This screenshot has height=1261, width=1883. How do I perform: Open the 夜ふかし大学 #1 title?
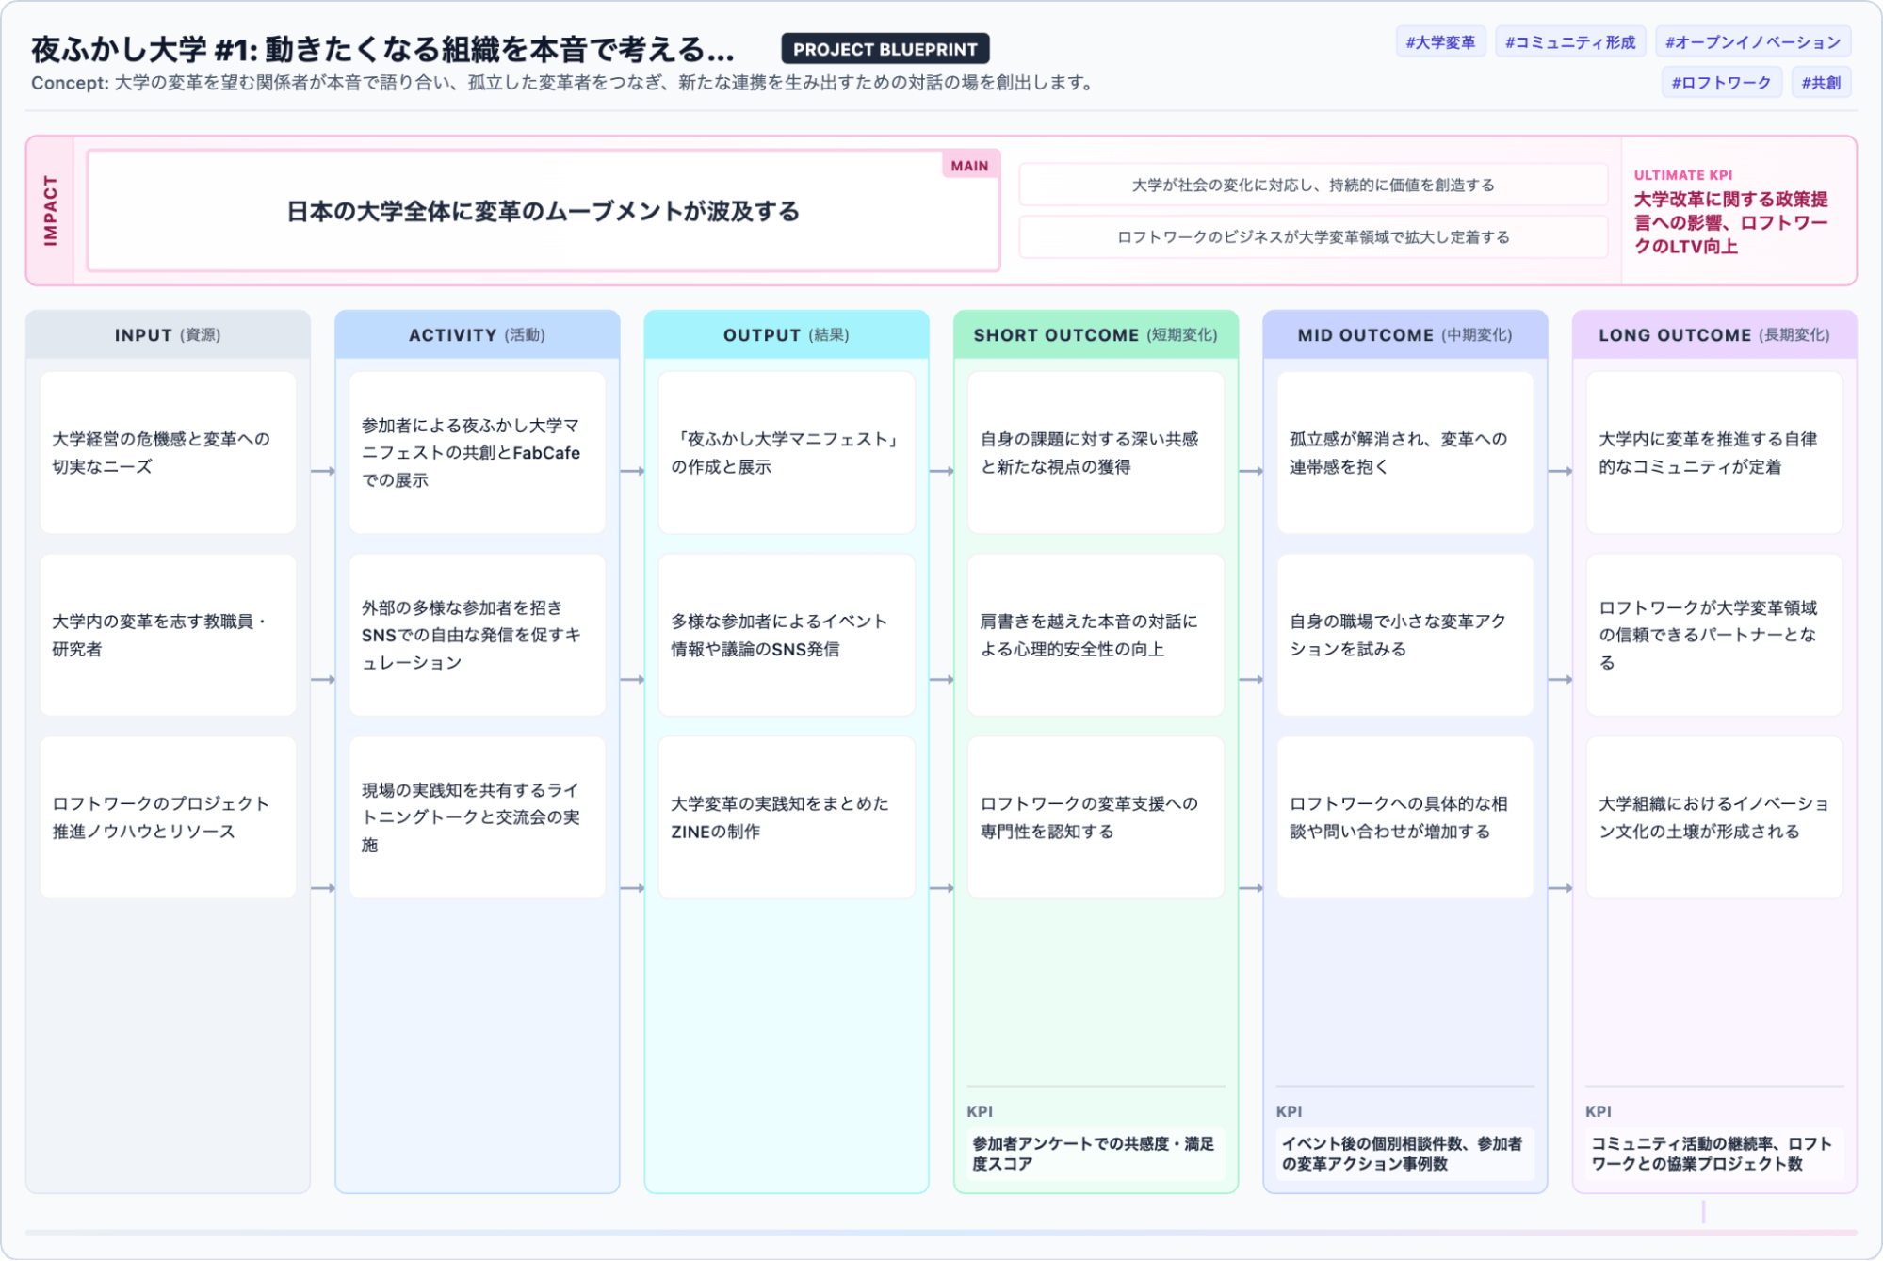click(x=381, y=44)
